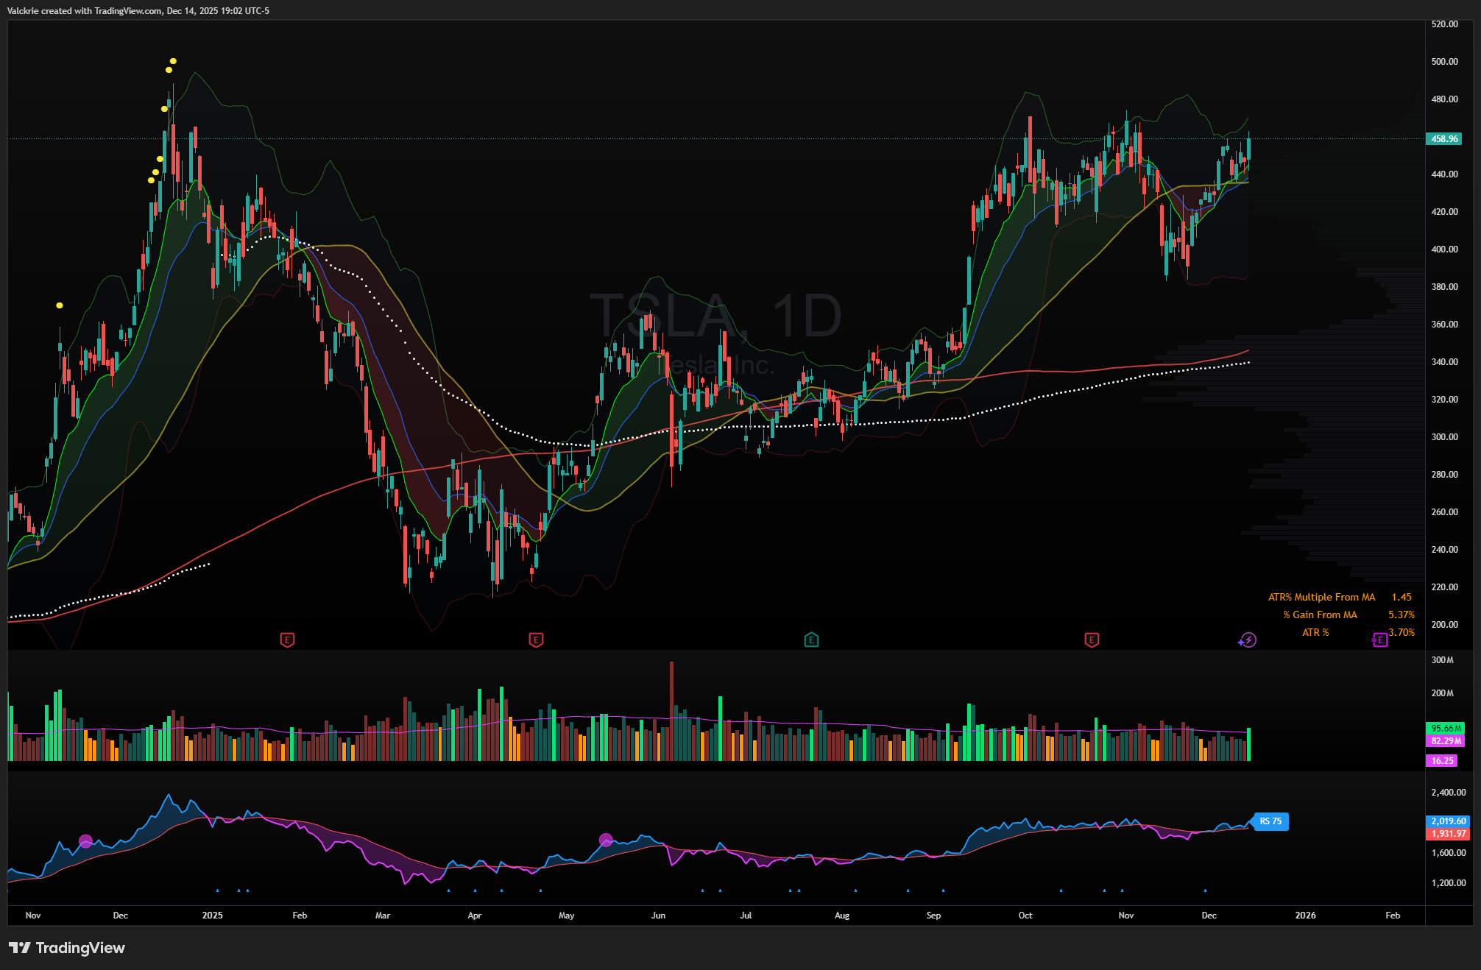
Task: Click the 2026 label on the time axis
Action: tap(1305, 916)
